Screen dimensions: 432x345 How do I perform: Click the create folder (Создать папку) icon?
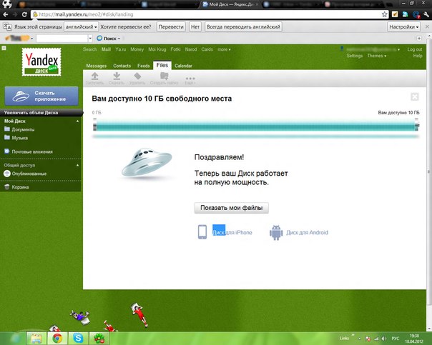pos(165,78)
